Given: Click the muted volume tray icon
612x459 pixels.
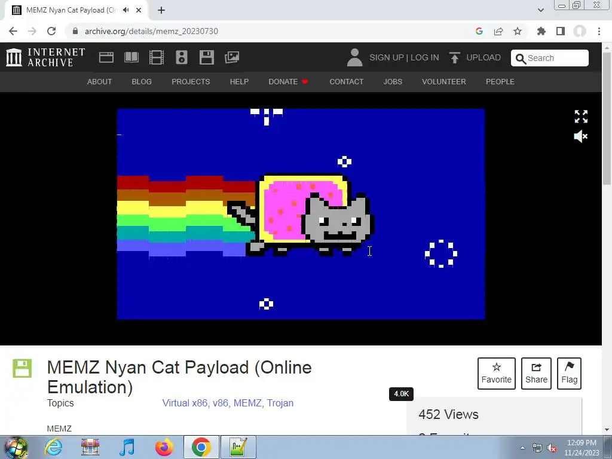Looking at the screenshot, I should pyautogui.click(x=552, y=448).
